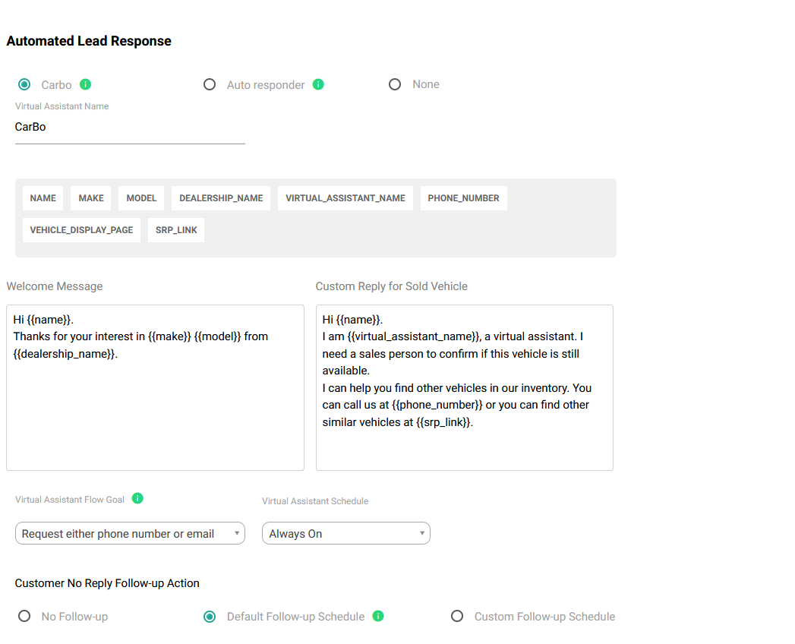Click the SRP_LINK tag button
795x644 pixels.
tap(176, 230)
